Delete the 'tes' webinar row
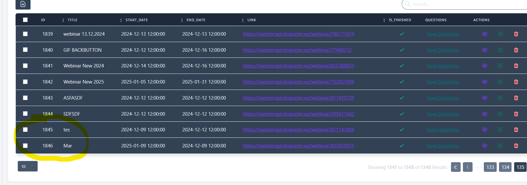Screen dimensions: 527x185 tap(516, 130)
